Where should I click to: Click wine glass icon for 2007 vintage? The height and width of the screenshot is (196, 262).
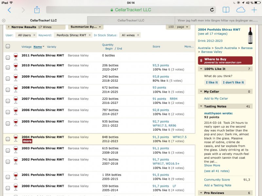click(x=16, y=100)
